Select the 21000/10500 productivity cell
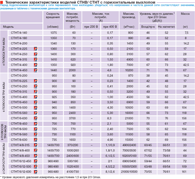The width and height of the screenshot is (195, 179). pos(129,172)
